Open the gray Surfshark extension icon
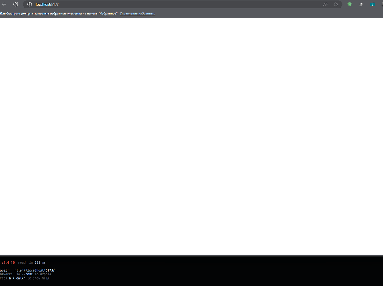 point(361,5)
